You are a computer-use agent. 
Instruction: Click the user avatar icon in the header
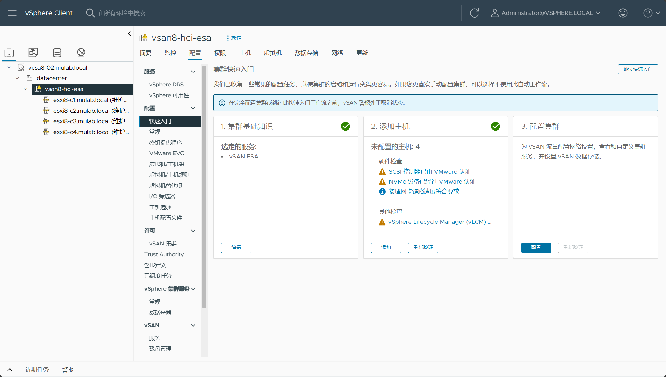pos(495,13)
